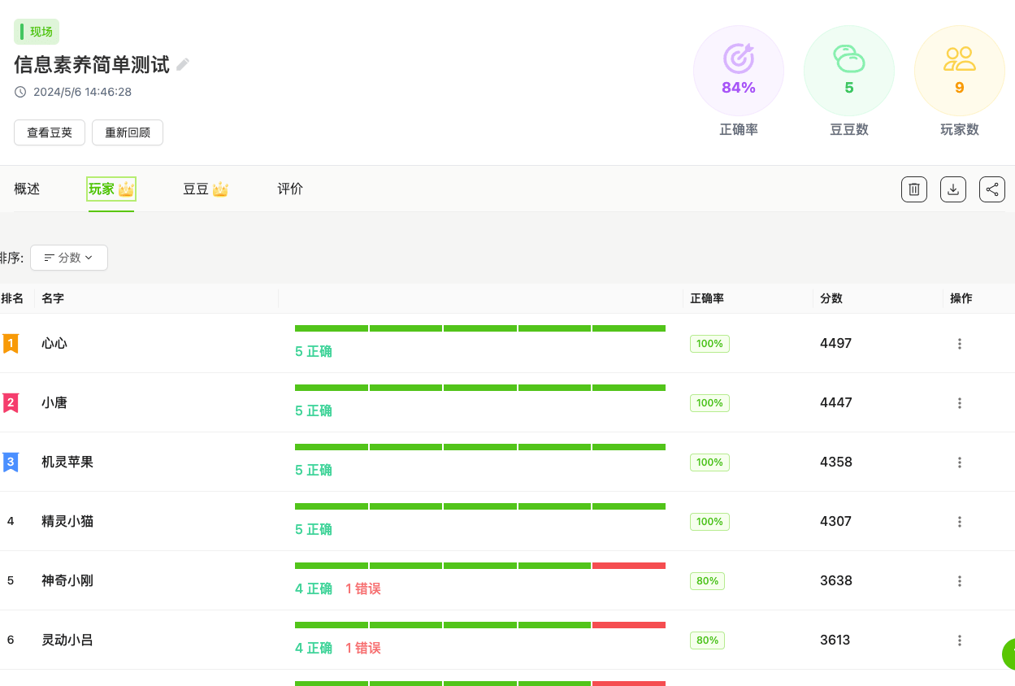Select the blue rank 3 badge

[x=11, y=462]
